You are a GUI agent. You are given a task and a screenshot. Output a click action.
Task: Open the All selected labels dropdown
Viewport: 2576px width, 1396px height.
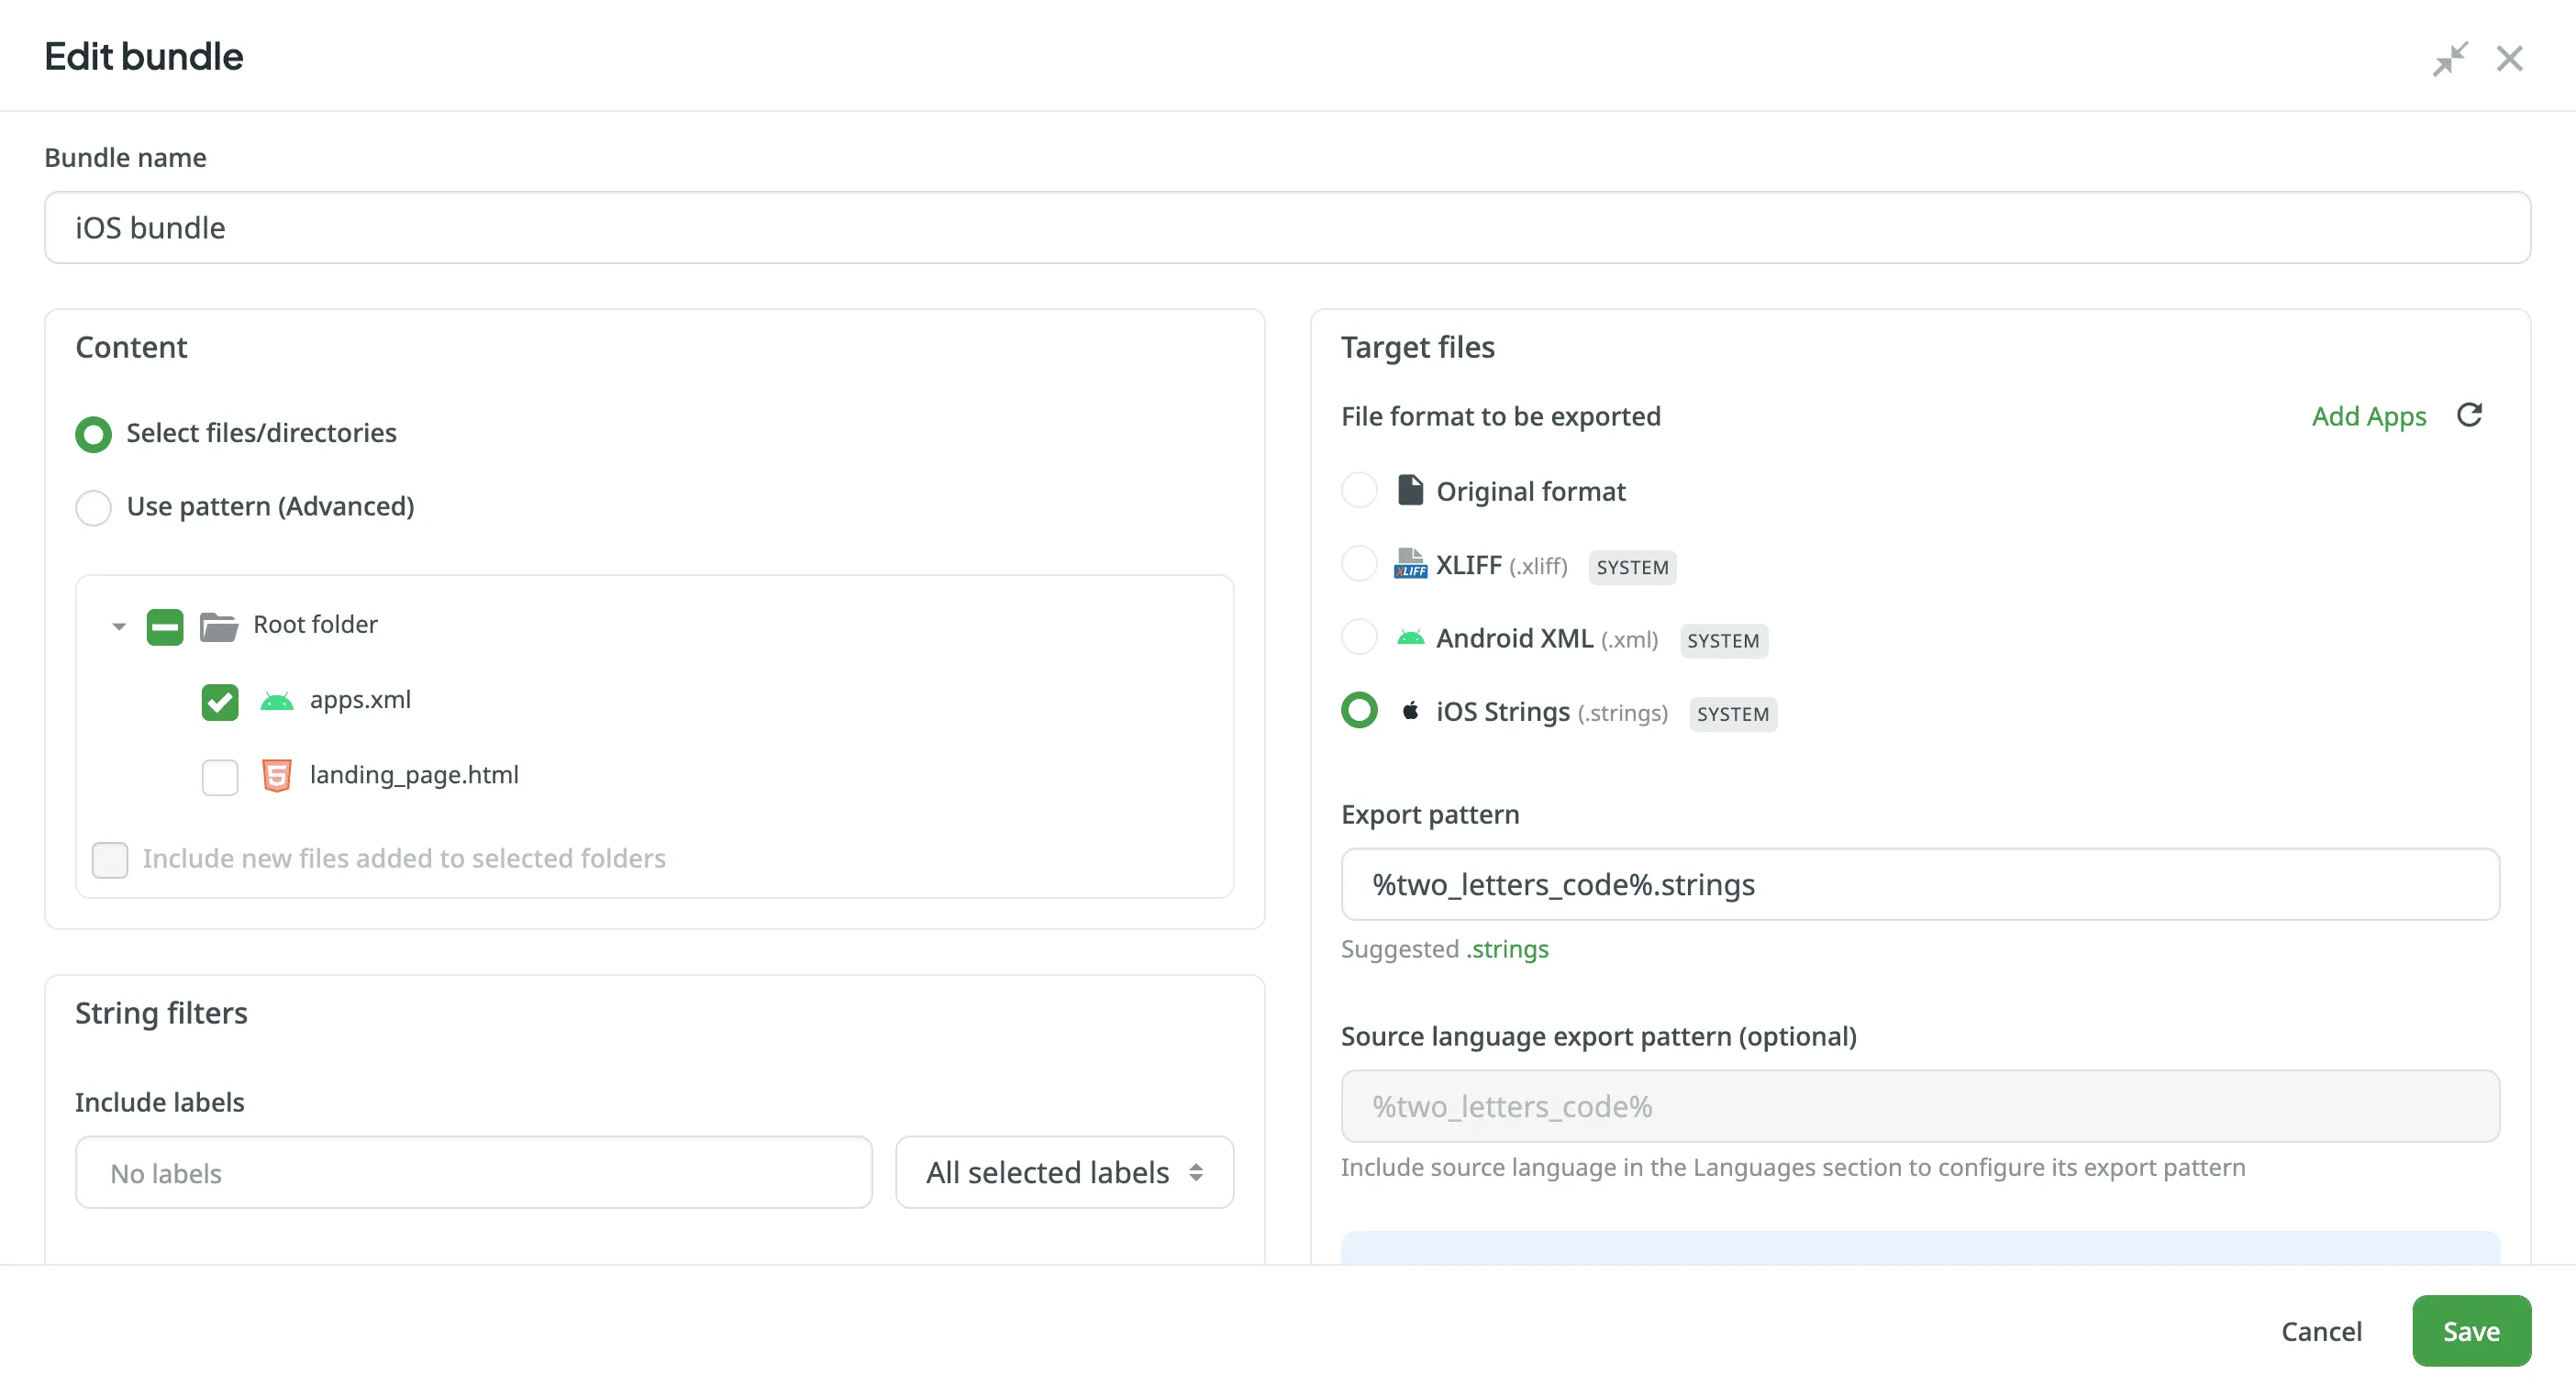(x=1064, y=1172)
